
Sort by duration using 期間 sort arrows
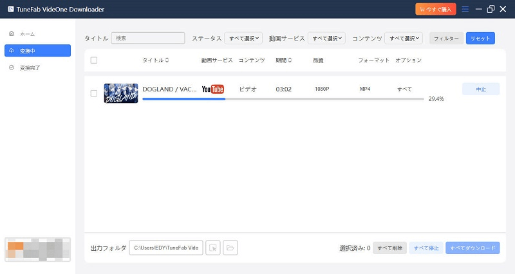click(x=289, y=60)
